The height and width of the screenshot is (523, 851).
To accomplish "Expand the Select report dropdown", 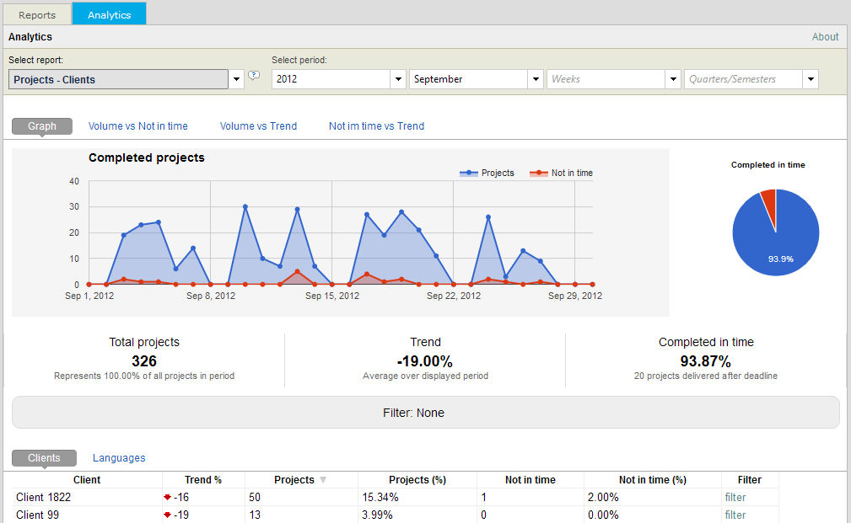I will pos(236,80).
